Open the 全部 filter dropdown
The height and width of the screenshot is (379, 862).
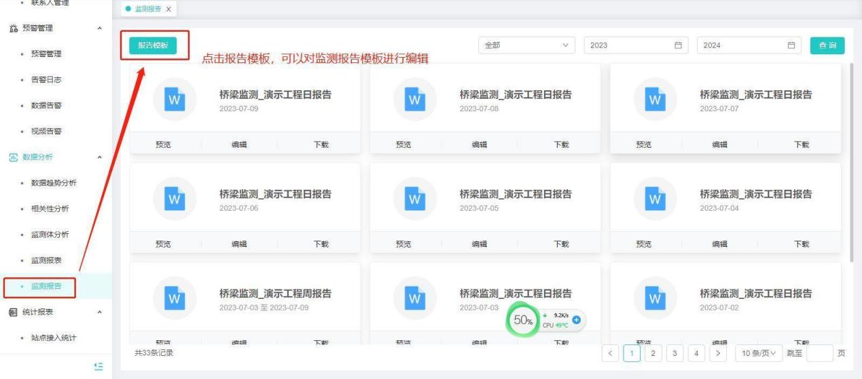pyautogui.click(x=526, y=45)
